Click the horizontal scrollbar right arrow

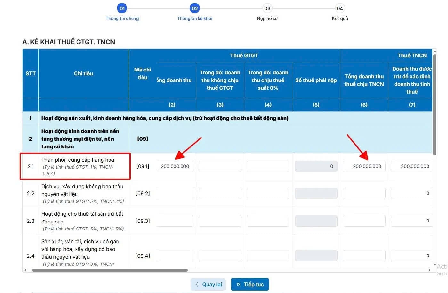(429, 270)
